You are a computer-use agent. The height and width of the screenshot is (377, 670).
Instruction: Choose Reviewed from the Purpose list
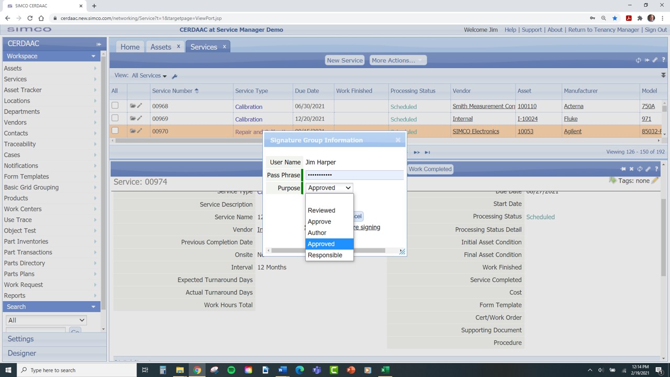click(321, 210)
